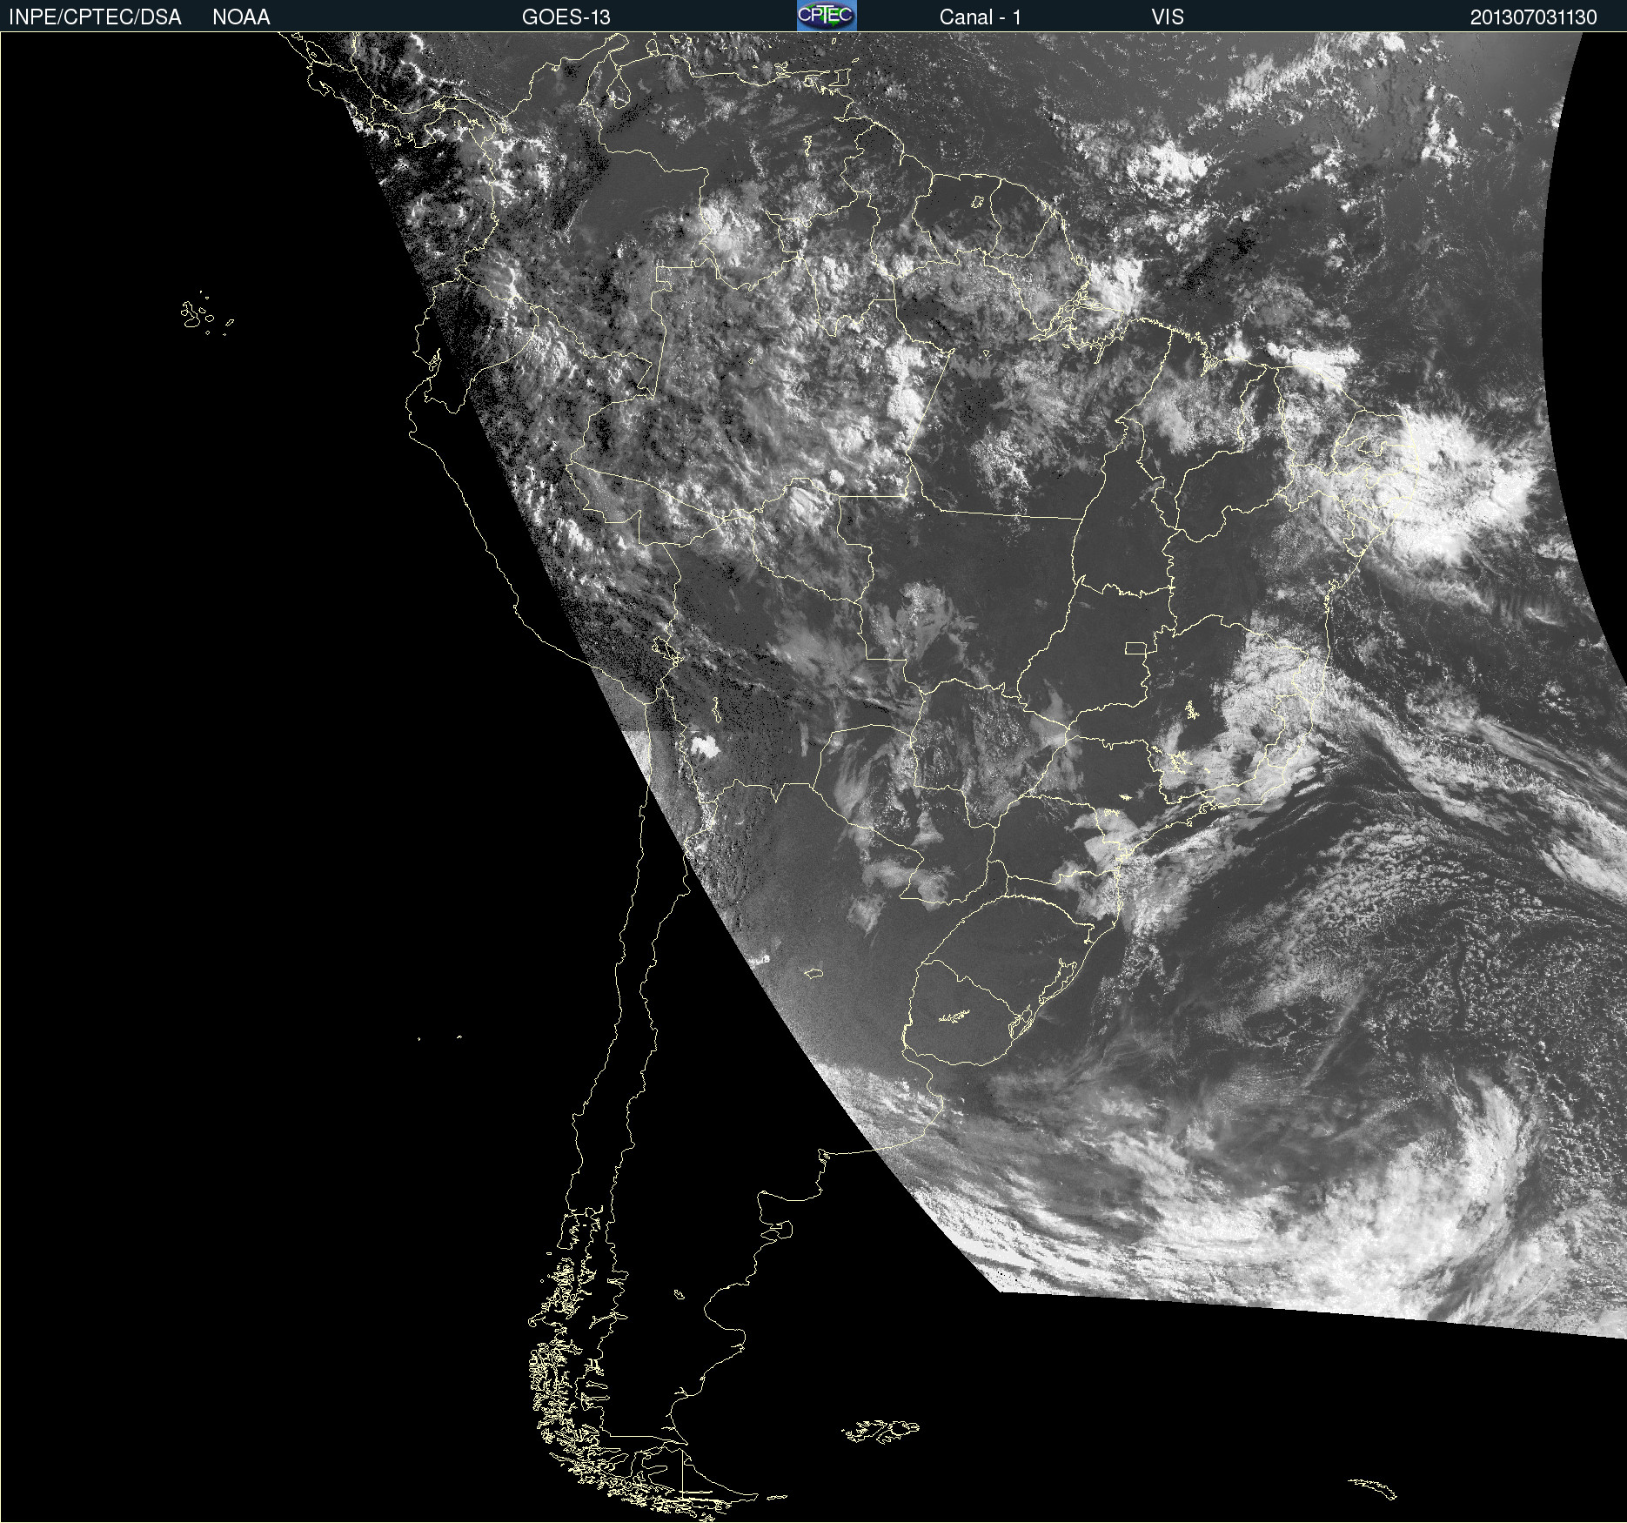Click the 201307031130 timestamp
Image resolution: width=1627 pixels, height=1523 pixels.
(x=1533, y=17)
